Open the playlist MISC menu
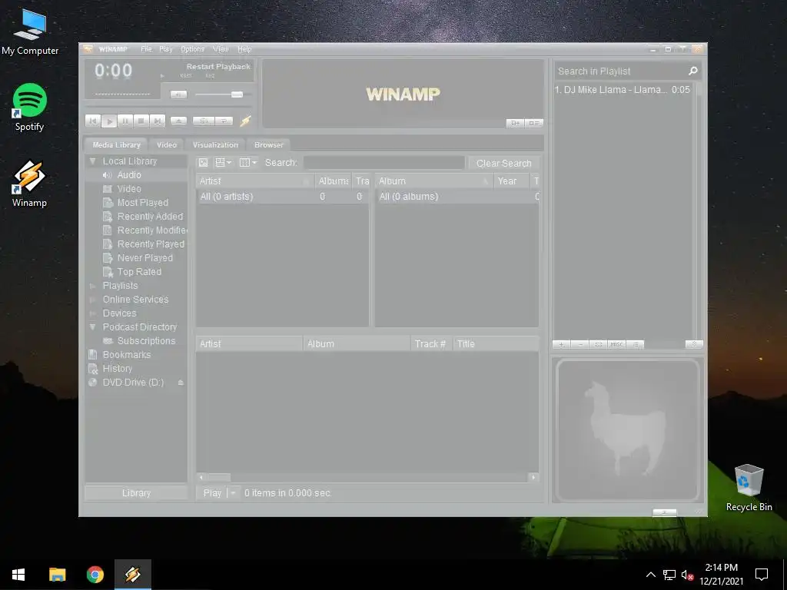 click(616, 344)
